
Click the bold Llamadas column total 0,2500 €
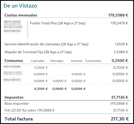pos(41,89)
